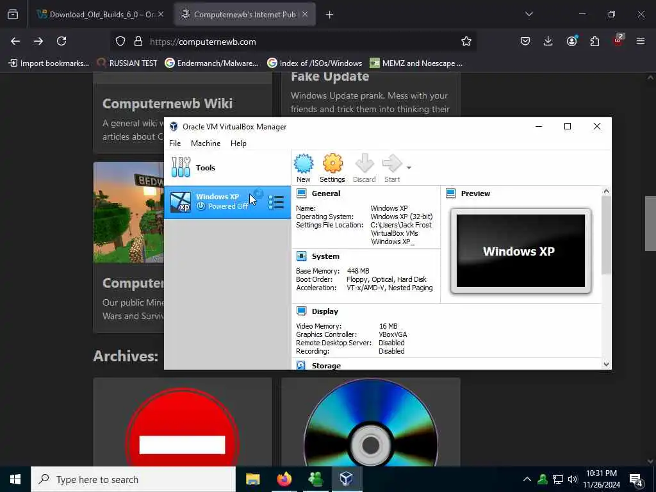The image size is (656, 492).
Task: Bookmark this page with the star
Action: (x=466, y=42)
